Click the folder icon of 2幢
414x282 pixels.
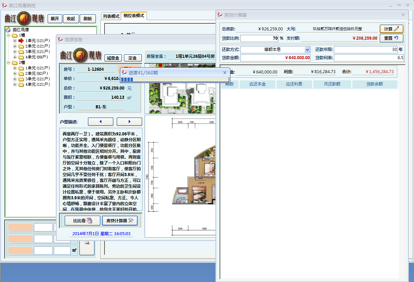tap(15, 63)
